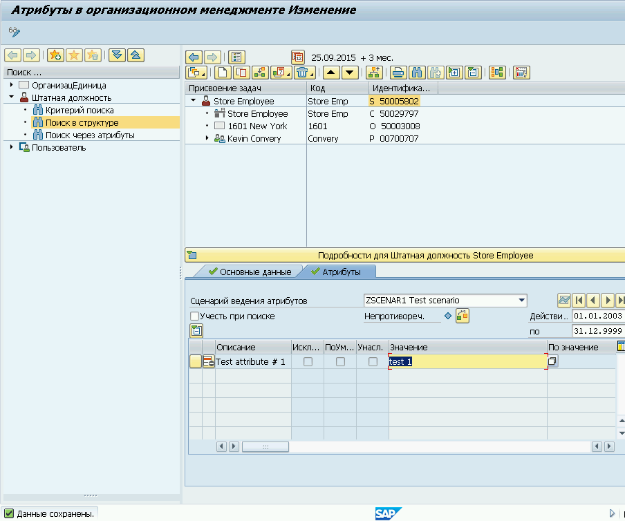Click the consistency check icon next to Непротивореч.
Screen dimensions: 625x521
[463, 316]
